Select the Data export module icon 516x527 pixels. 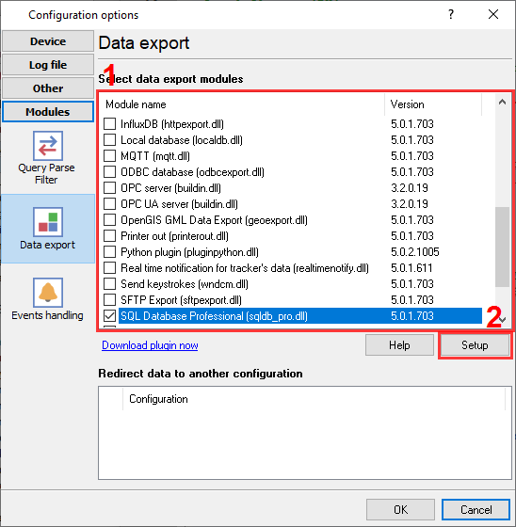coord(48,222)
